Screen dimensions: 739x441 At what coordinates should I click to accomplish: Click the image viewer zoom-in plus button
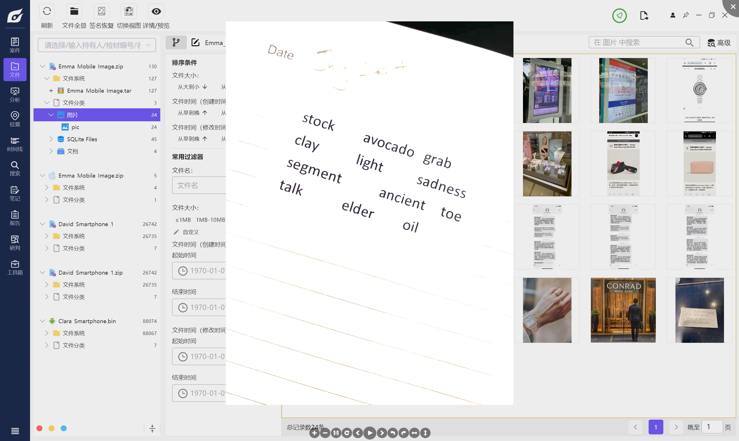point(314,433)
